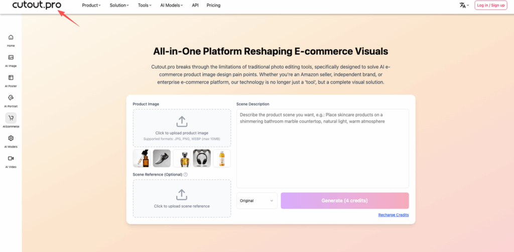Expand the Solution menu
The width and height of the screenshot is (514, 252).
(119, 5)
